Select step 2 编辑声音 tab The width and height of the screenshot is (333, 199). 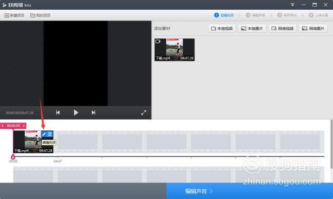pos(255,15)
